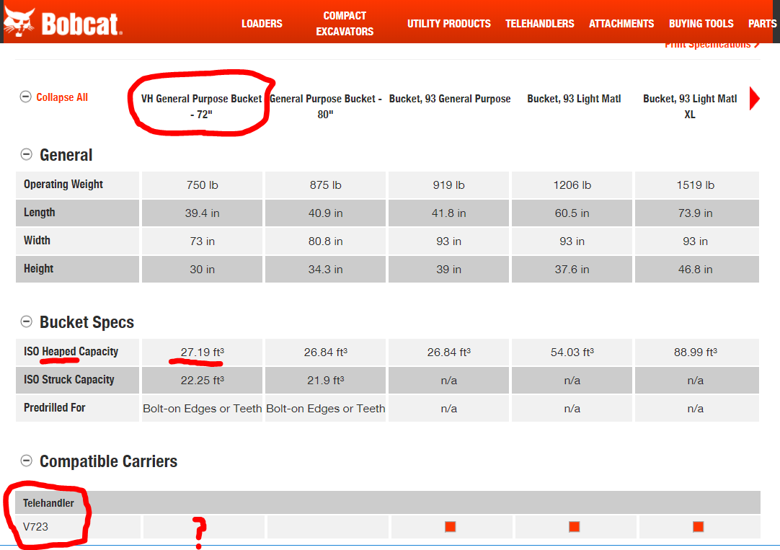Viewport: 780px width, 550px height.
Task: Select VH General Purpose Bucket - 72" column header
Action: tap(201, 107)
